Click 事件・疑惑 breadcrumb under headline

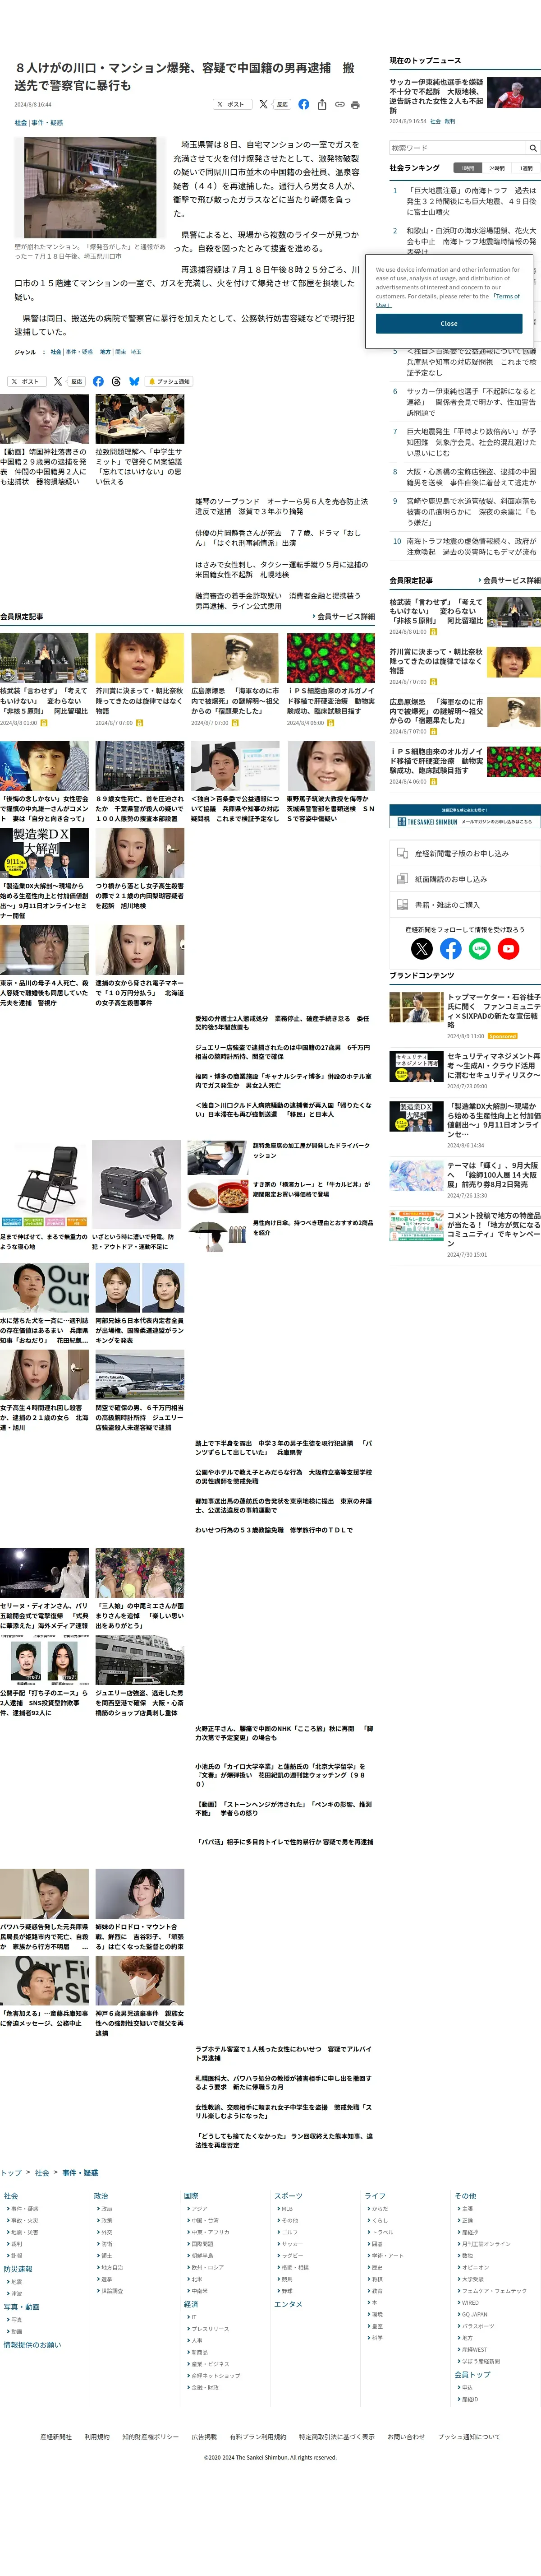point(47,123)
